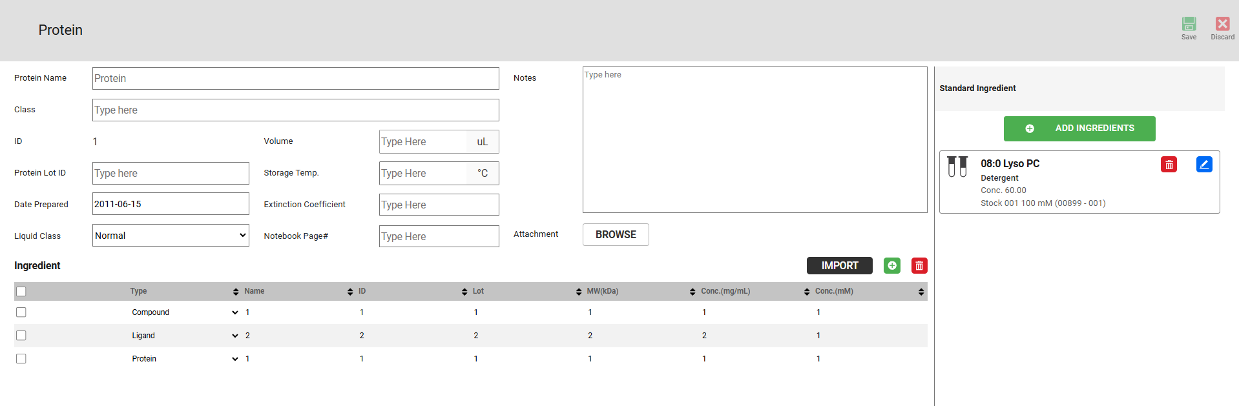This screenshot has width=1239, height=406.
Task: Sort ingredient table by Type column
Action: tap(236, 292)
